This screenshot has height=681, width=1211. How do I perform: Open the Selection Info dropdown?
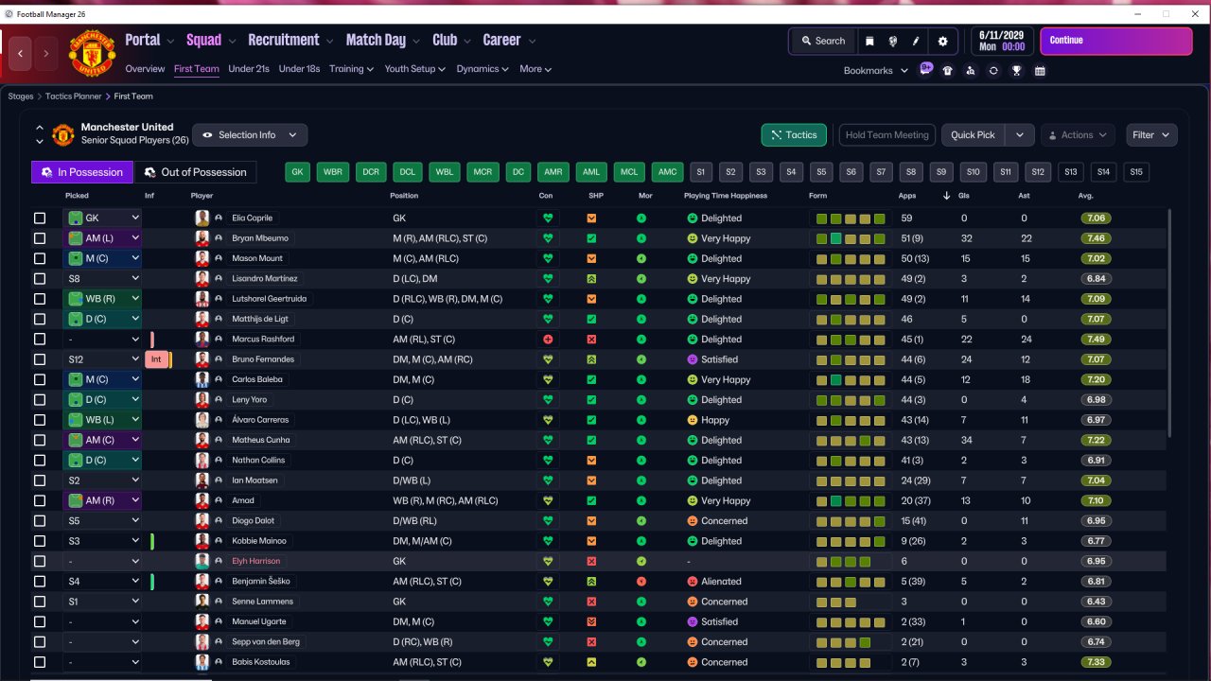pyautogui.click(x=250, y=135)
